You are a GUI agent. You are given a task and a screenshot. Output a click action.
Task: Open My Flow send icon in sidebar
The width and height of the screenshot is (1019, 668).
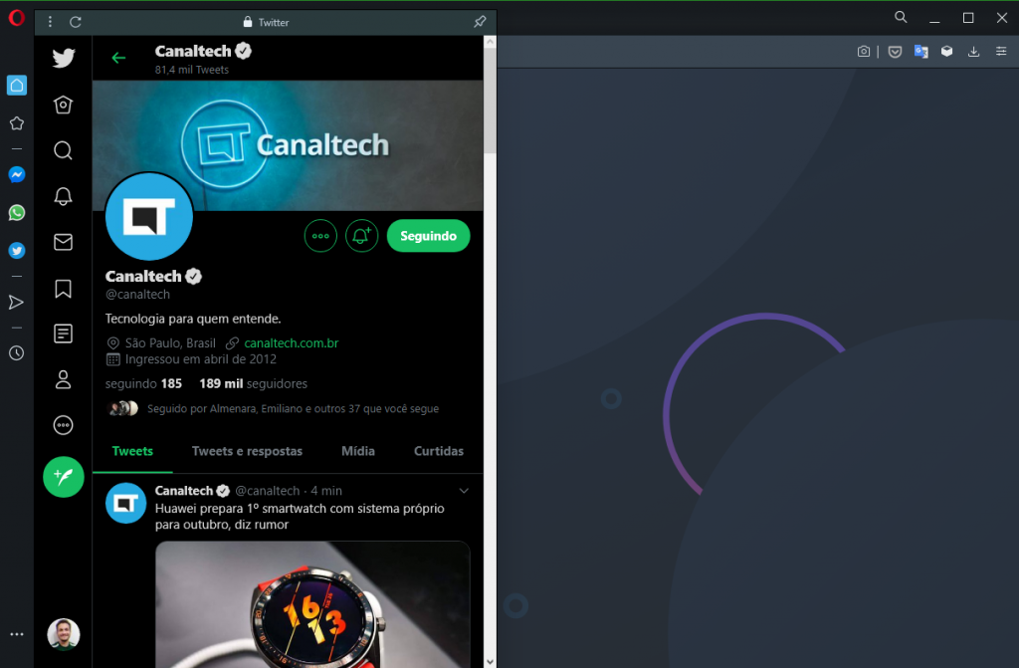pos(16,302)
